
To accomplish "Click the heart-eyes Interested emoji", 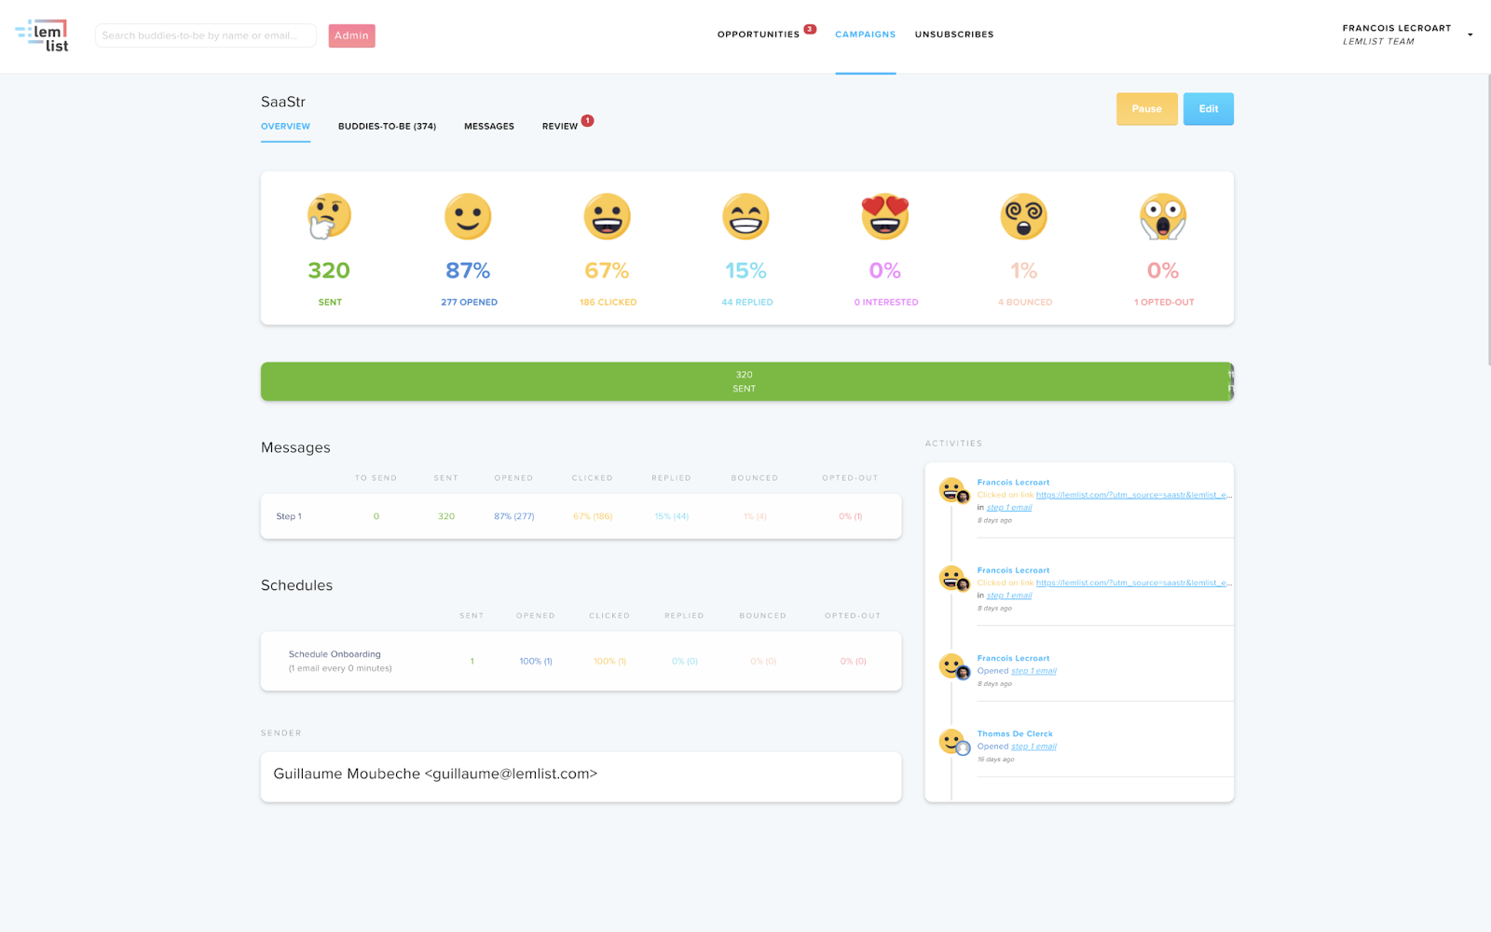I will tap(885, 216).
